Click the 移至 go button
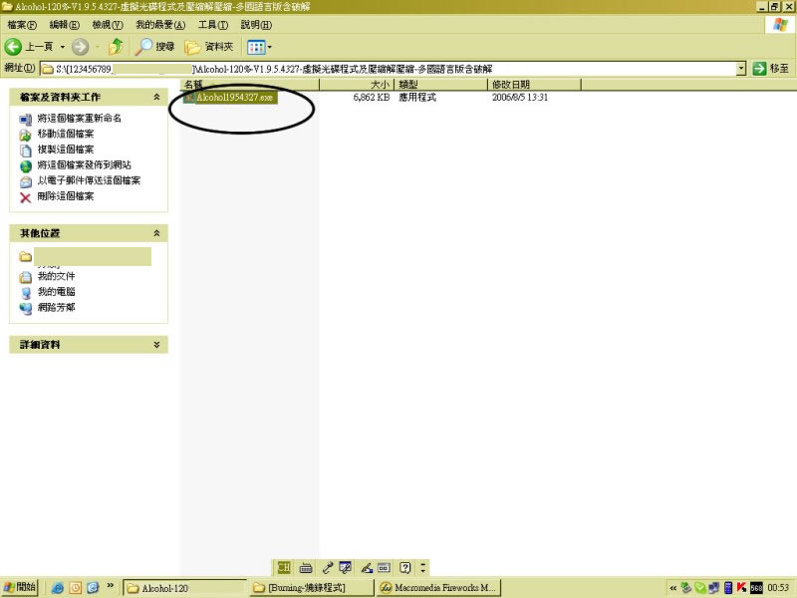 [x=771, y=68]
